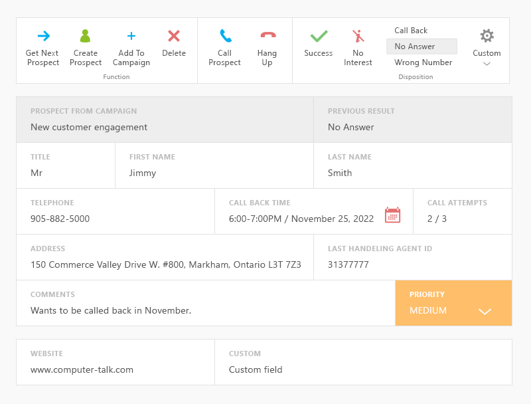Click the Last Name field showing Smith
This screenshot has width=531, height=404.
413,165
